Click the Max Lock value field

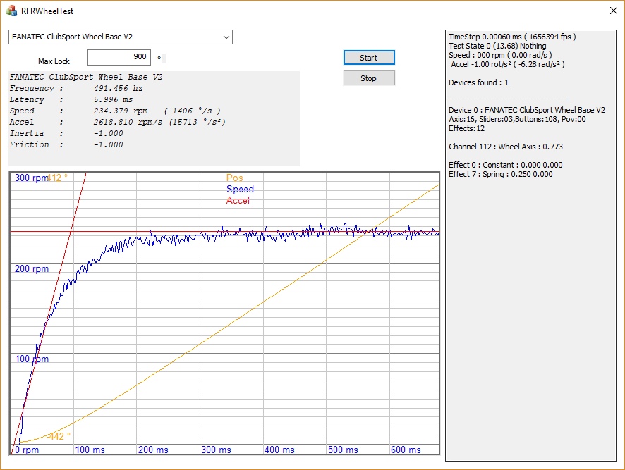coord(119,57)
